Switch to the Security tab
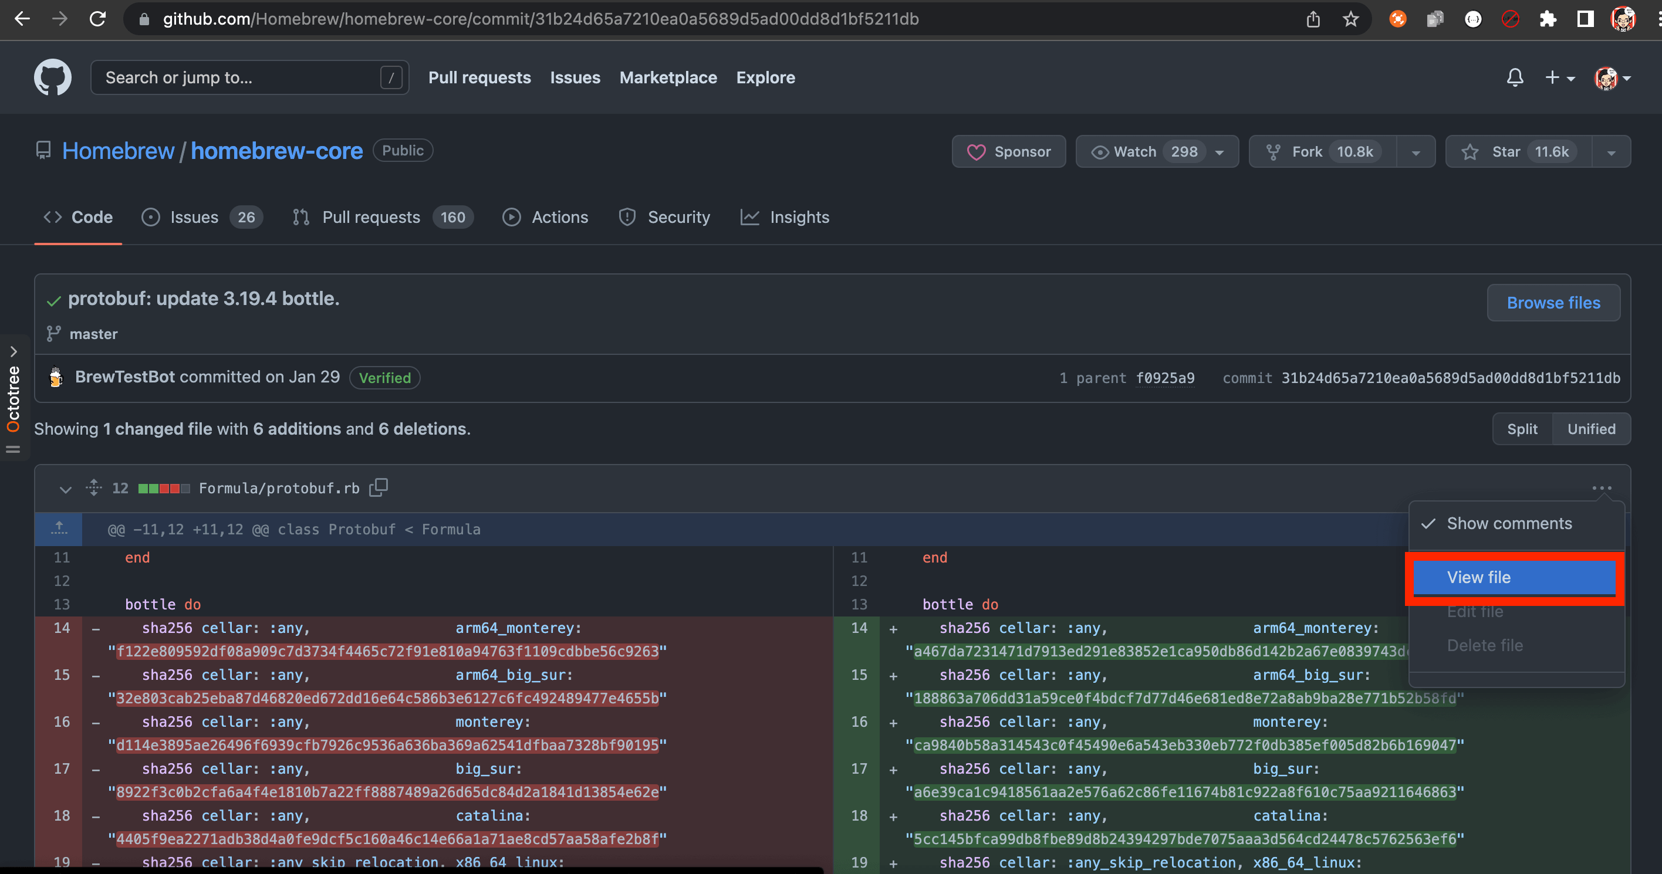This screenshot has width=1662, height=874. click(x=664, y=218)
